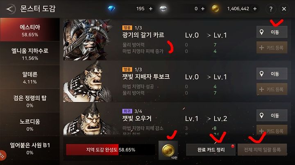Select the 에스티아 region tab
This screenshot has width=295, height=165.
point(30,30)
